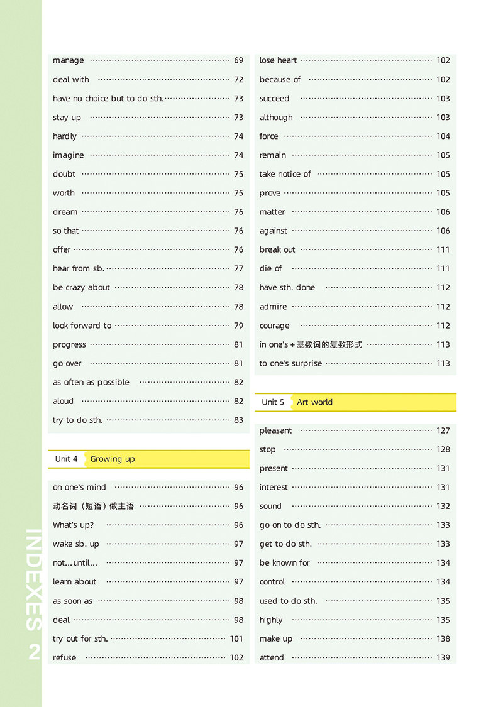Open the "What's up?" index entry
This screenshot has height=707, width=503.
click(73, 525)
